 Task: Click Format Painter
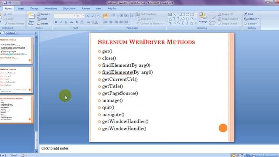(14, 24)
